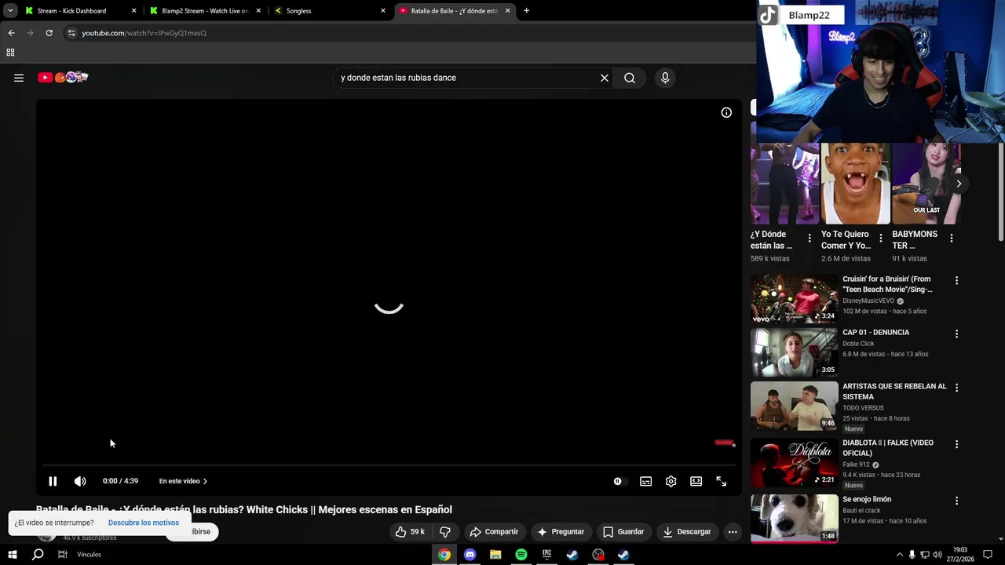Open options for the BABYMONSTER short
The width and height of the screenshot is (1005, 565).
[951, 238]
